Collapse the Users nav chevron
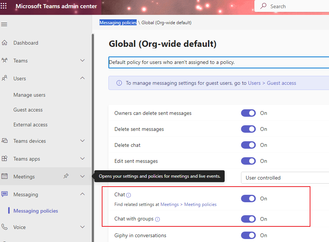The height and width of the screenshot is (242, 329). pyautogui.click(x=82, y=78)
